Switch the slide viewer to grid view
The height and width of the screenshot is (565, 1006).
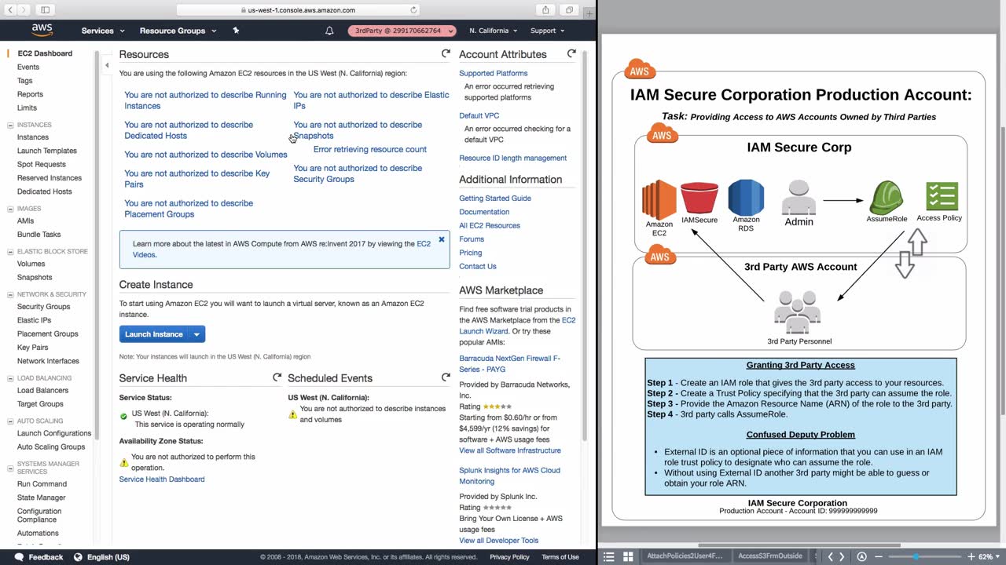click(x=628, y=556)
